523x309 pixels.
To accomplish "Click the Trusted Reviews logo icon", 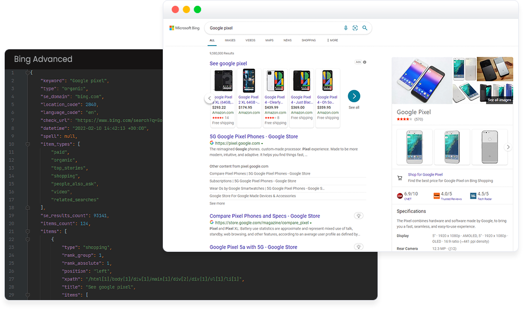I will [x=436, y=196].
